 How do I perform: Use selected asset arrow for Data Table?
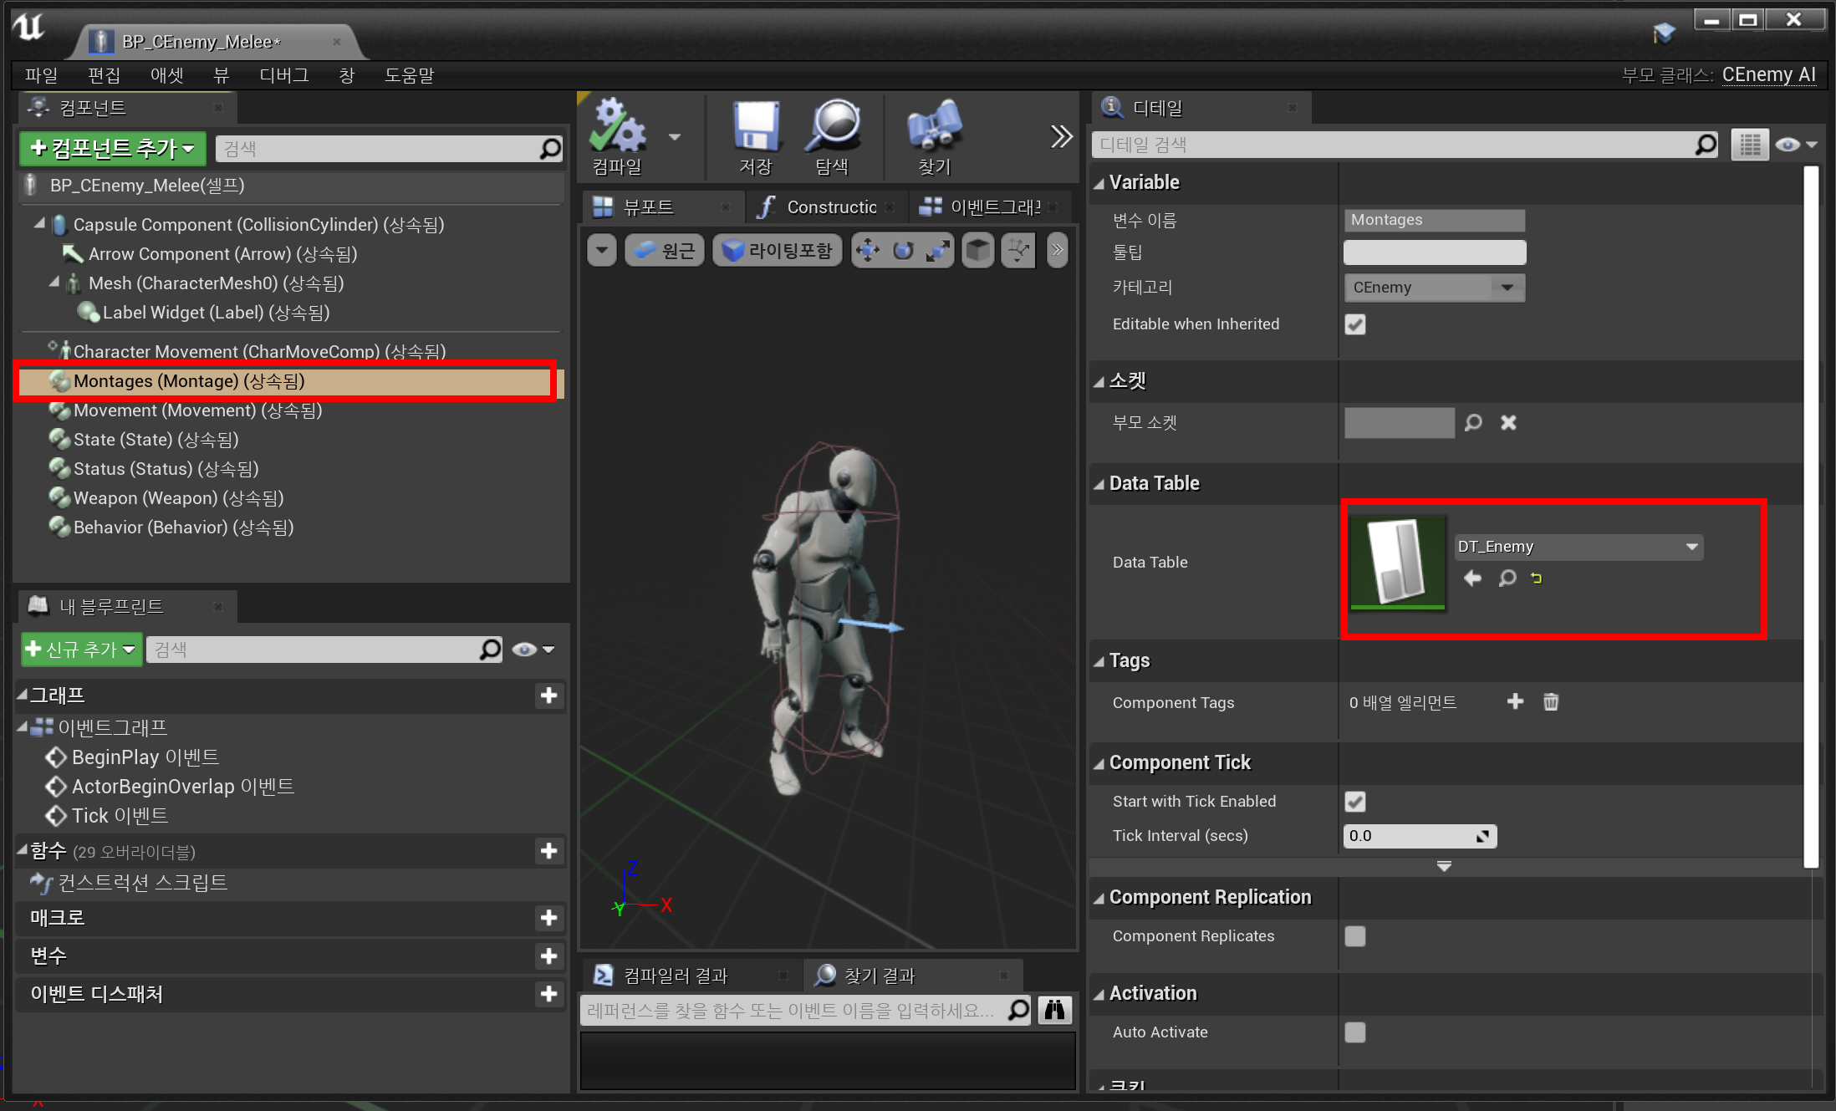point(1472,578)
